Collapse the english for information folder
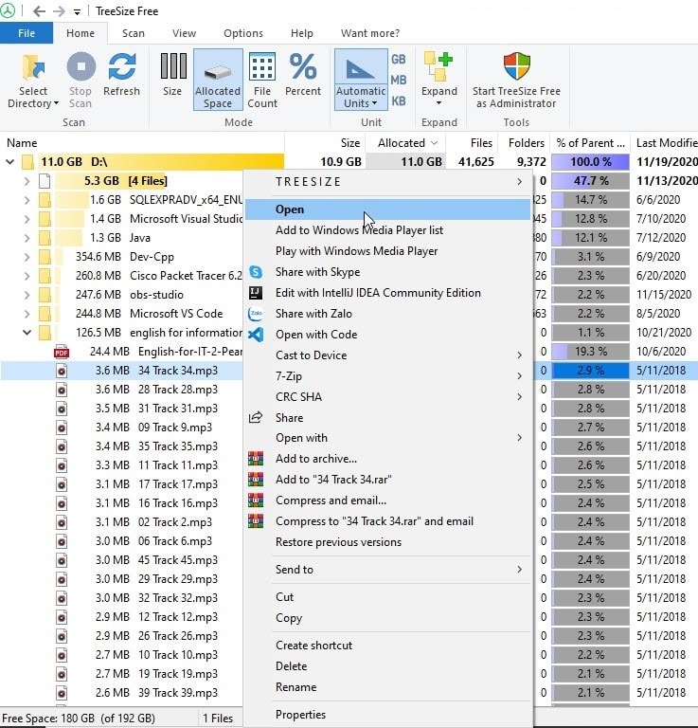This screenshot has height=728, width=698. click(27, 333)
